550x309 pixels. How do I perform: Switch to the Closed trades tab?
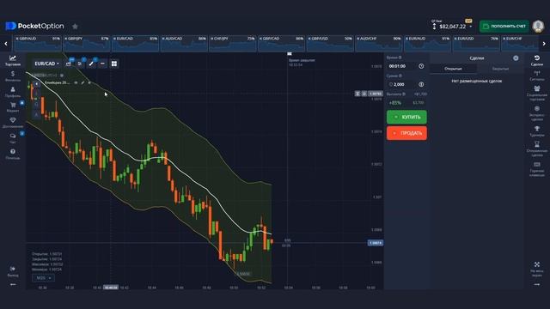pyautogui.click(x=500, y=69)
